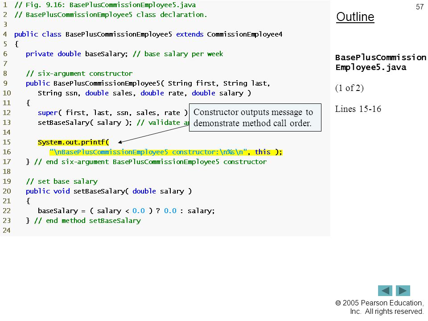The width and height of the screenshot is (428, 321).
Task: Click the "baseSalary = ( salary < 0.0 )" expression
Action: point(95,211)
